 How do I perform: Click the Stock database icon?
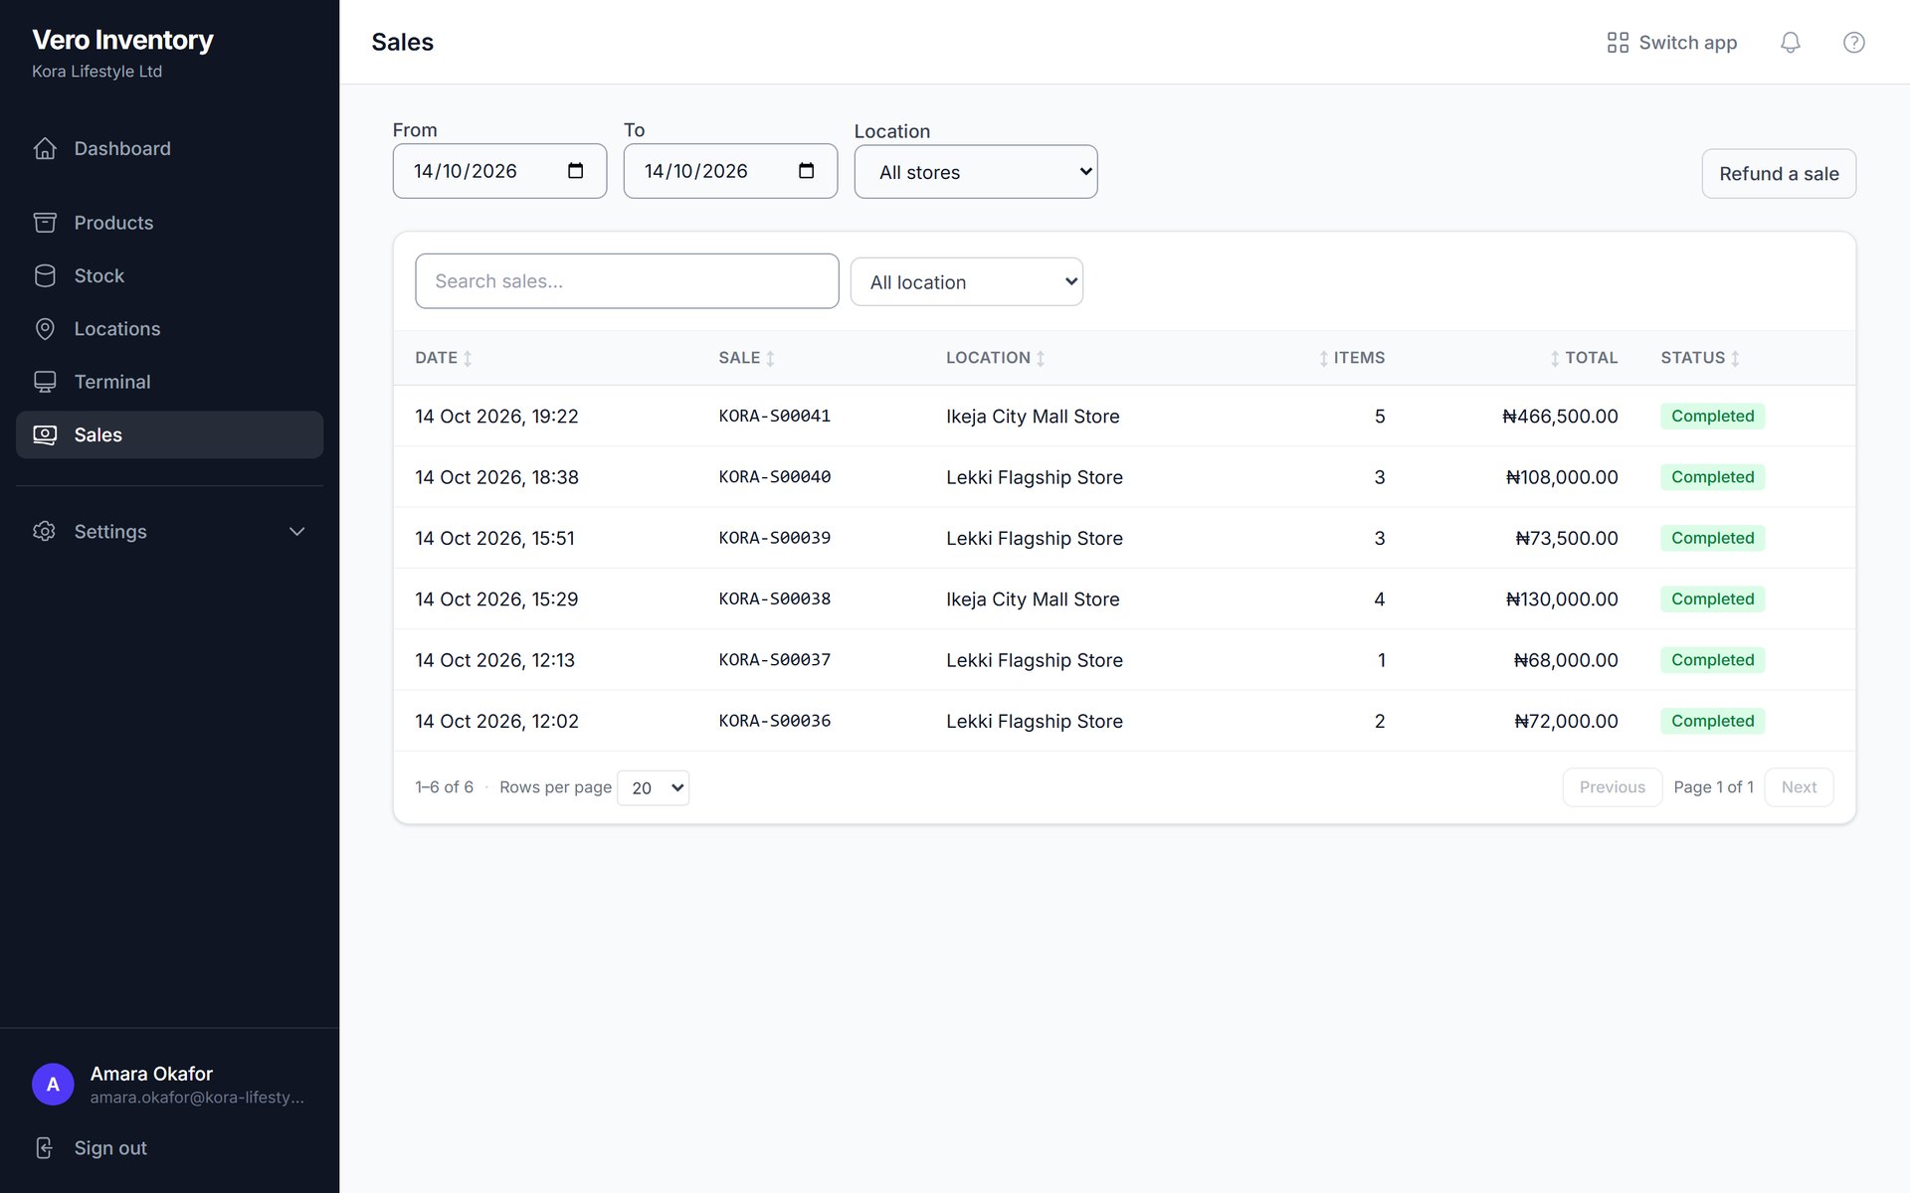45,275
